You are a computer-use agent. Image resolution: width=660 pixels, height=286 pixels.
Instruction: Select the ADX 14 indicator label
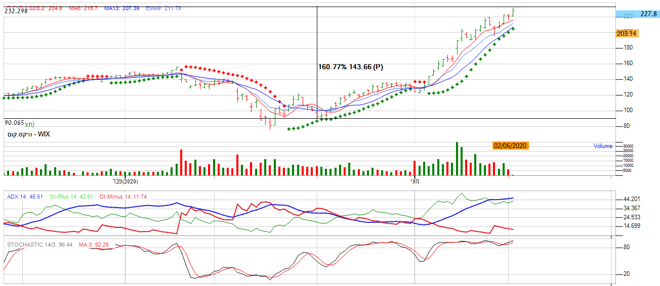click(25, 197)
